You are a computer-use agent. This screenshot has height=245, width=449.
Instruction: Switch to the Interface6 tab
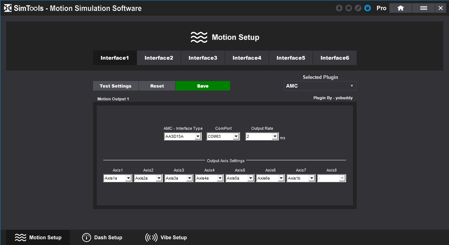coord(335,58)
